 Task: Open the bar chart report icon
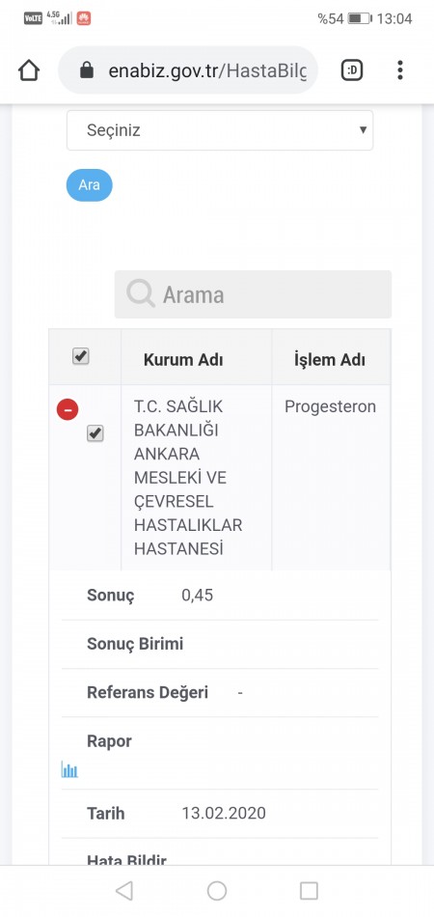click(69, 769)
